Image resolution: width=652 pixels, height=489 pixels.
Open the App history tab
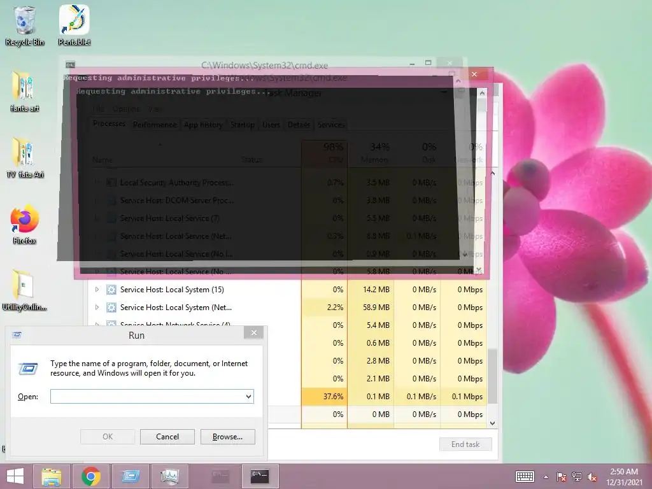[x=203, y=125]
